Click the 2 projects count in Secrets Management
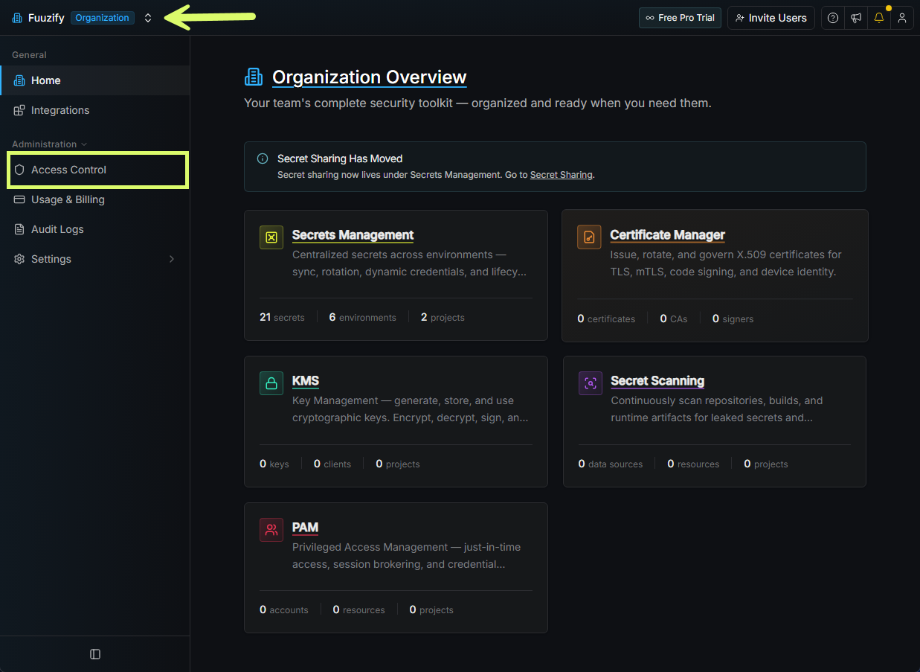The image size is (920, 672). 443,318
